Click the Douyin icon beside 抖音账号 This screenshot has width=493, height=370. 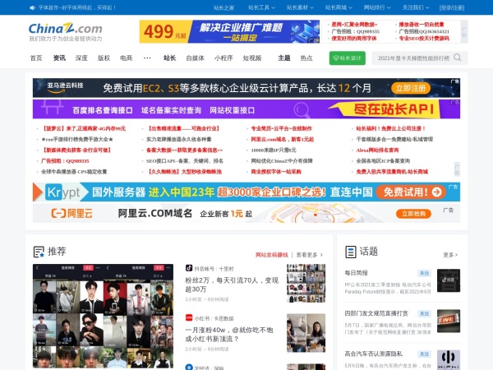(x=189, y=268)
